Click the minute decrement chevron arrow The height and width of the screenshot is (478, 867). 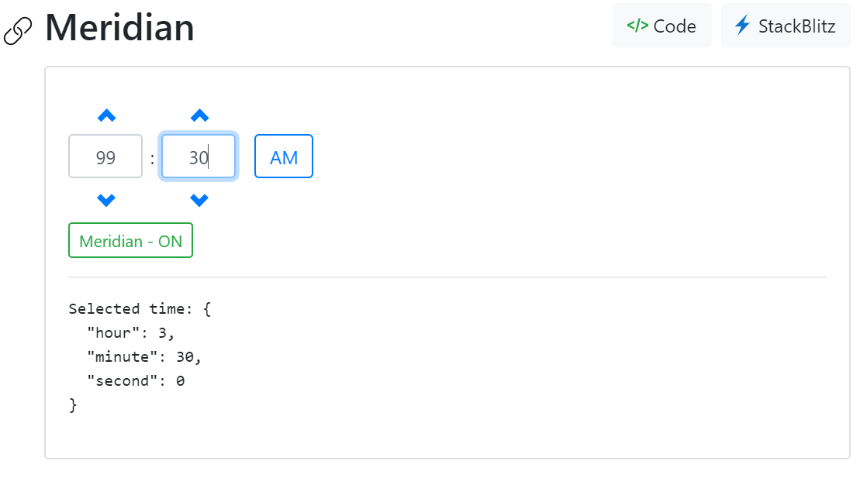pyautogui.click(x=199, y=200)
